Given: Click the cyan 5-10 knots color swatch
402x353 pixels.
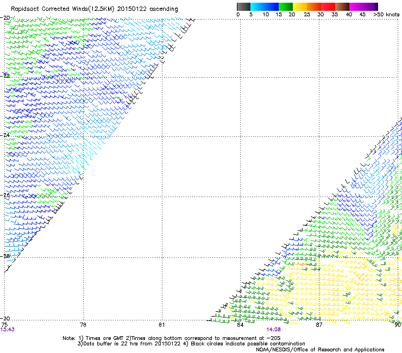Looking at the screenshot, I should coord(257,7).
